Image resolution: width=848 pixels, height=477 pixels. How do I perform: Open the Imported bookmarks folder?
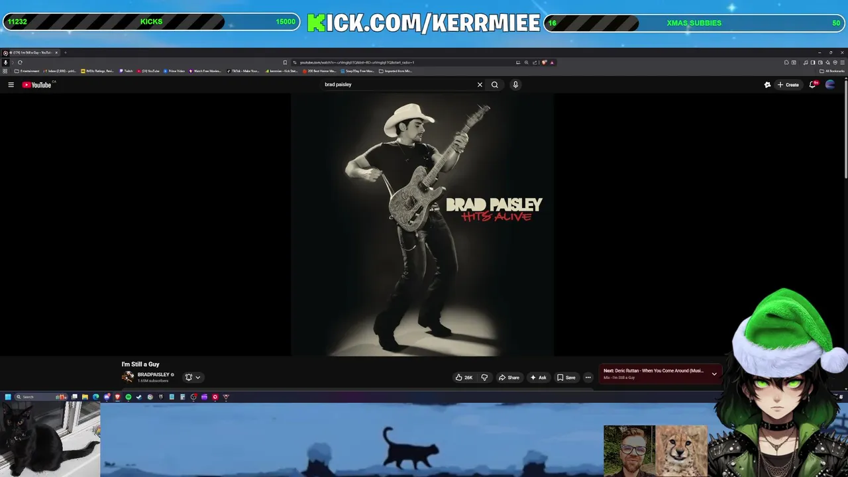click(x=395, y=71)
